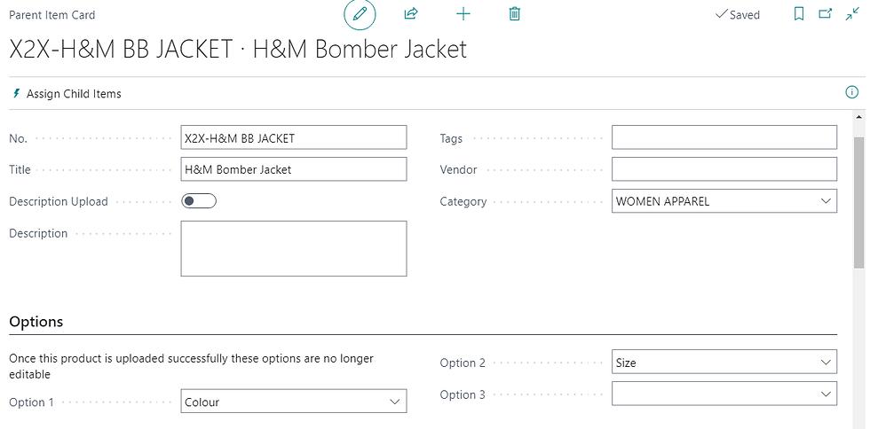Click the scrollbar up arrow
870x429 pixels.
point(859,117)
